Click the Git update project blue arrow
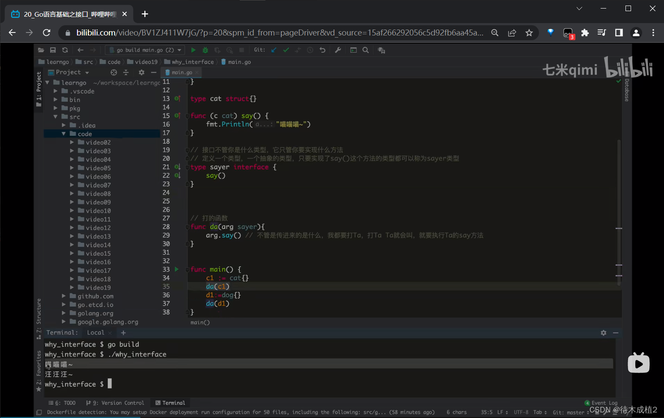This screenshot has height=418, width=664. (274, 50)
